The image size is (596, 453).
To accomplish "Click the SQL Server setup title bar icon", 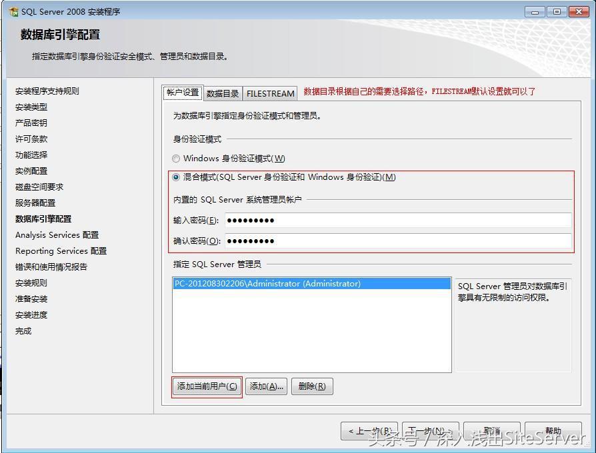I will 14,12.
